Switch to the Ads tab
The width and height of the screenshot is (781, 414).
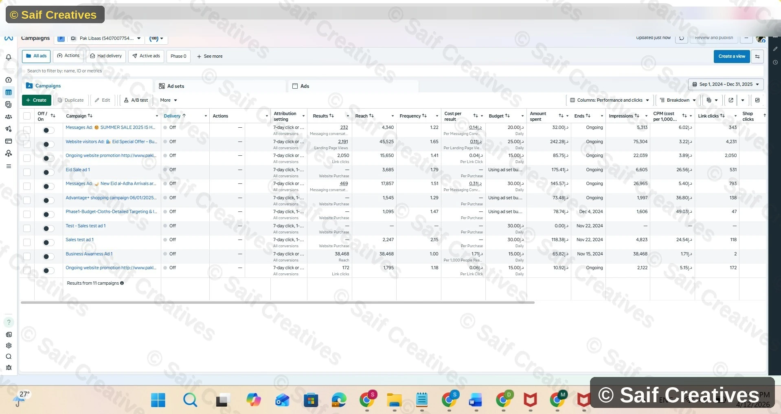coord(304,86)
